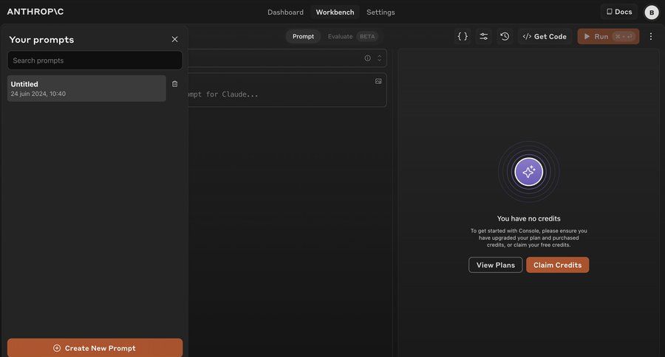Switch to the Prompt tab

303,36
